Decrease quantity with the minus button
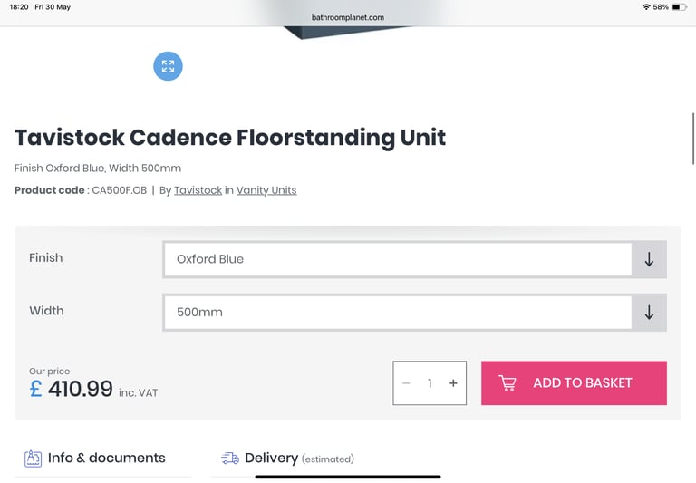Screen dimensions: 696x483 pos(406,383)
